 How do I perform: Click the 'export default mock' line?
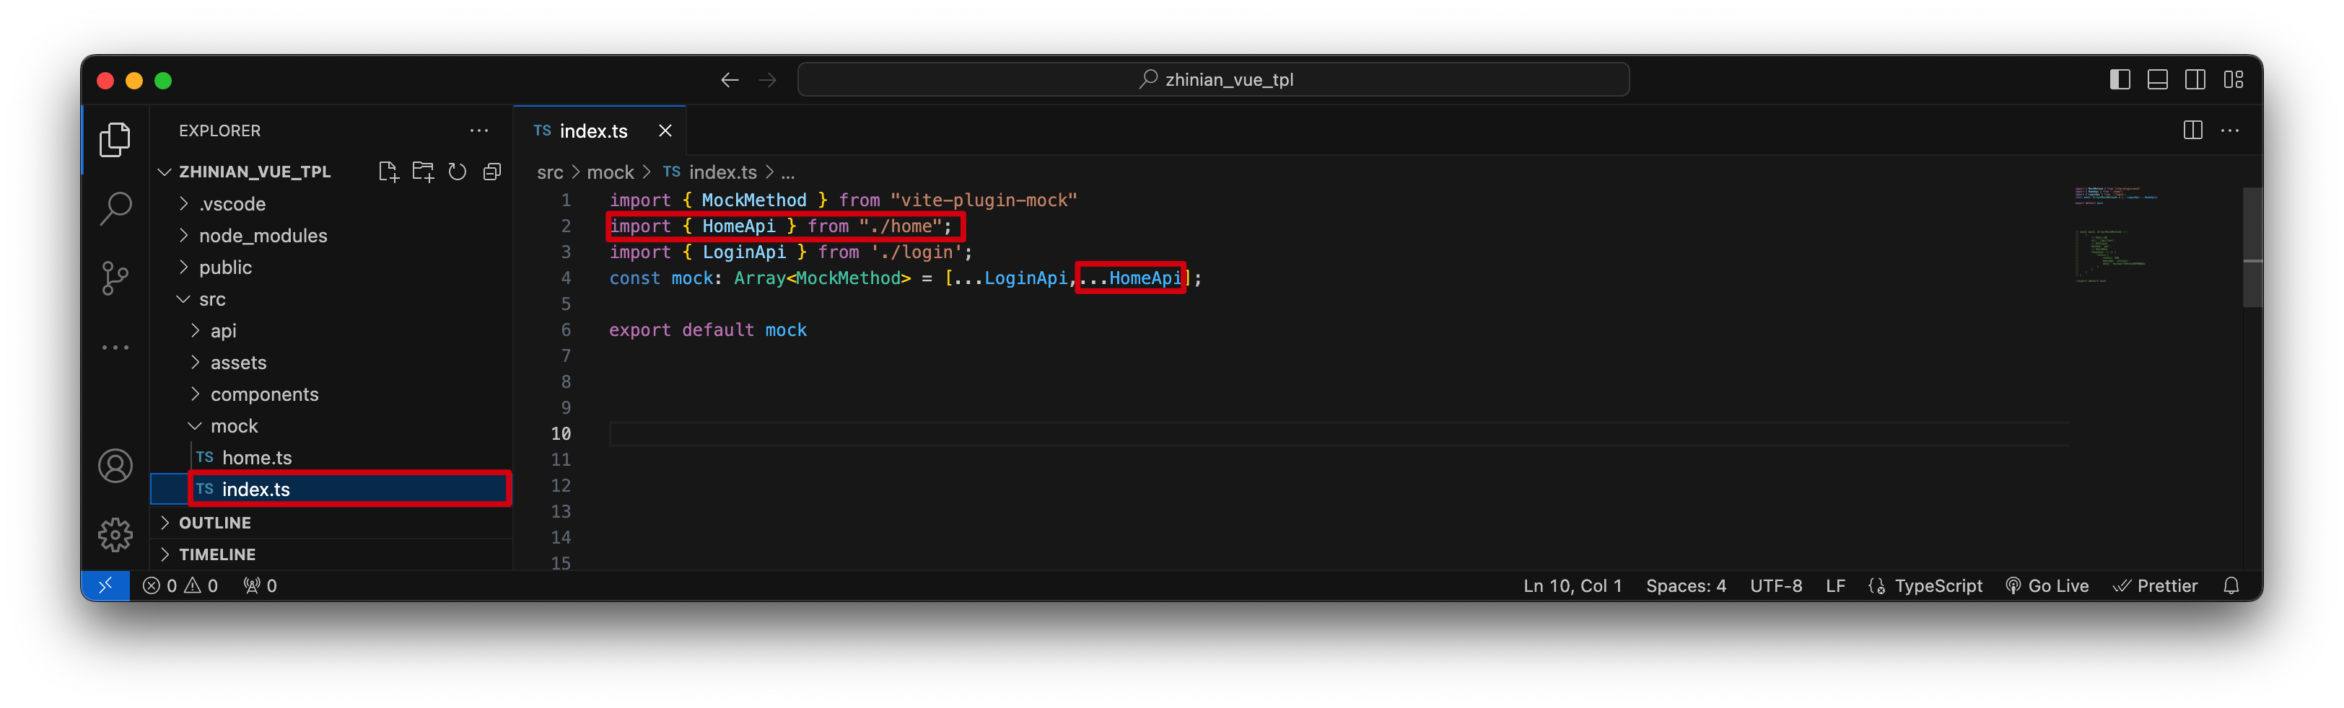(x=707, y=330)
